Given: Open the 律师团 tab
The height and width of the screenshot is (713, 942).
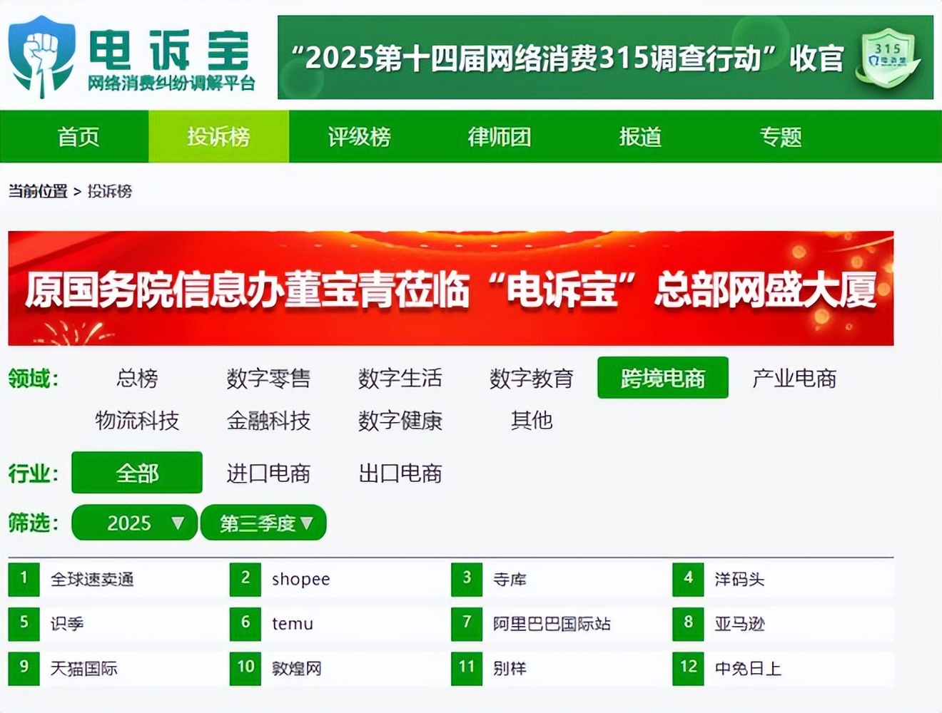Looking at the screenshot, I should pos(500,136).
